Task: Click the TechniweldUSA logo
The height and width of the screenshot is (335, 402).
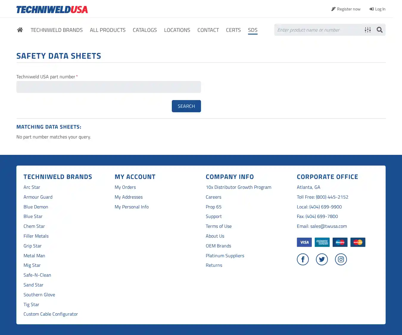Action: (x=52, y=10)
